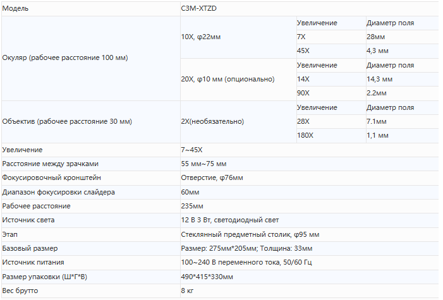Select the 8 кг gross weight value

pyautogui.click(x=187, y=291)
